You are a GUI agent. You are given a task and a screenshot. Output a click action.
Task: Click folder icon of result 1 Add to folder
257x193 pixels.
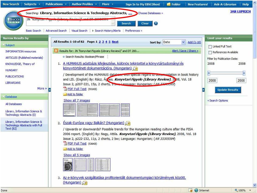pos(65,94)
